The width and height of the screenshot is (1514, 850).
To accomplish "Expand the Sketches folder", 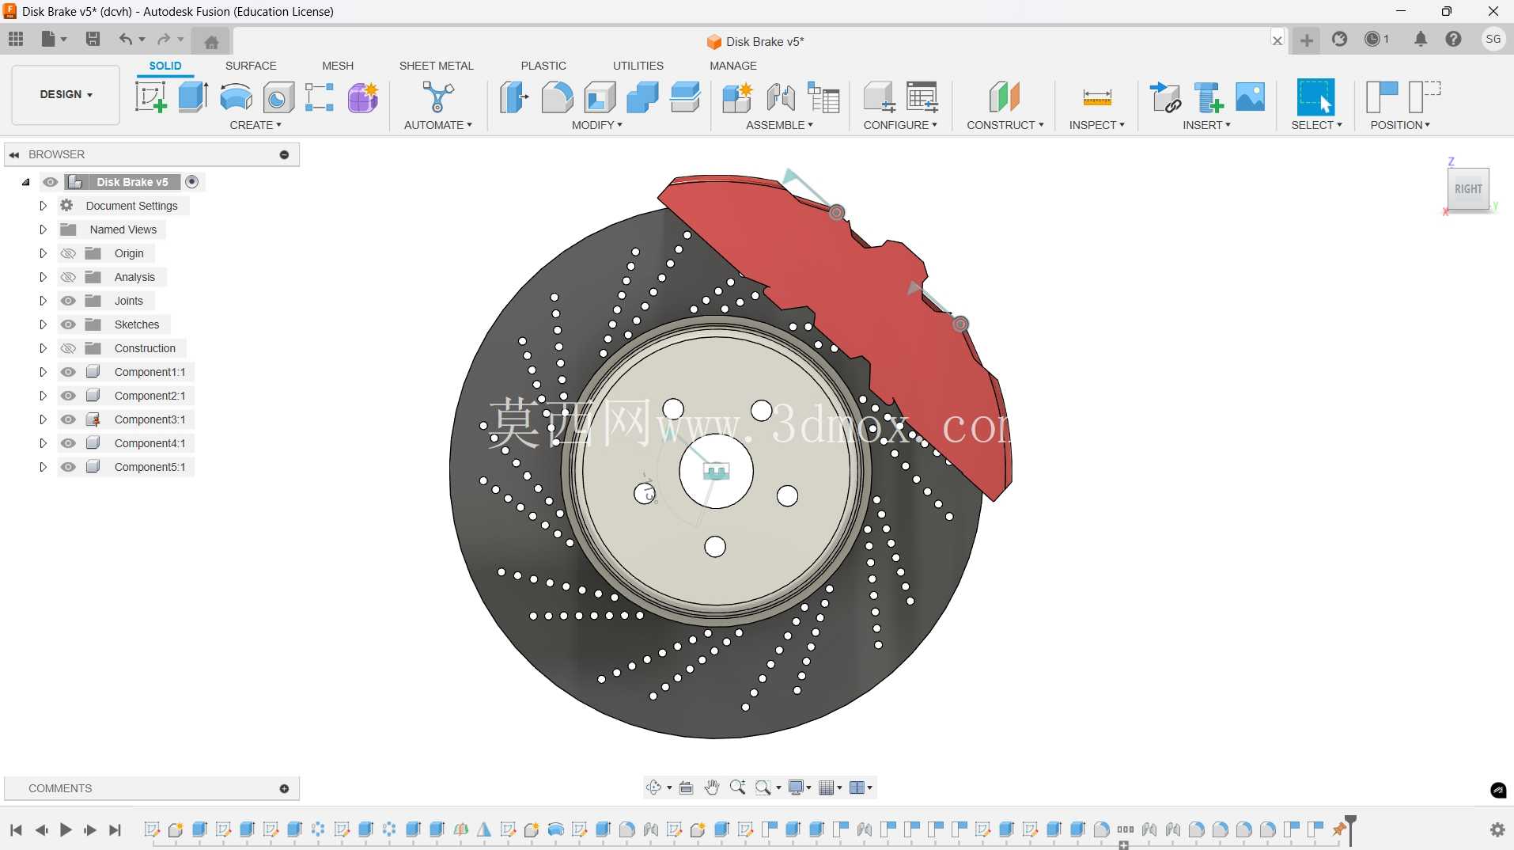I will (x=43, y=324).
